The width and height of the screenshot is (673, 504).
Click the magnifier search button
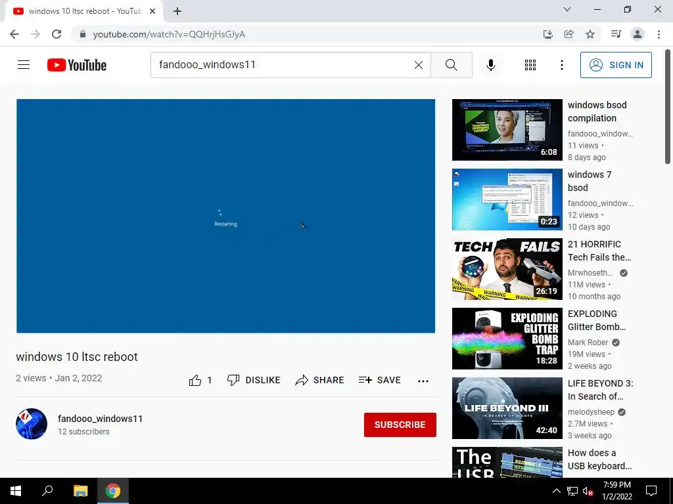451,65
